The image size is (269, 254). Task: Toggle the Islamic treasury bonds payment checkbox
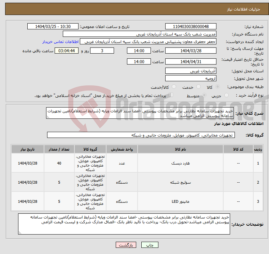171,95
